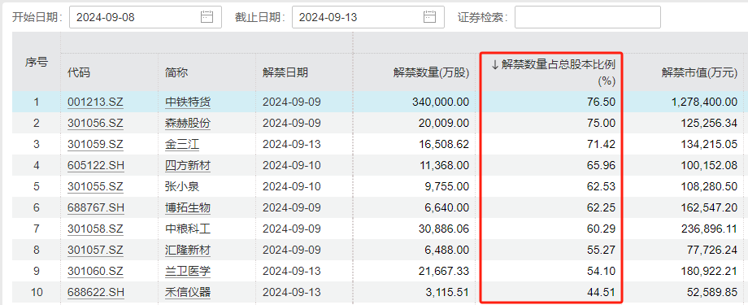The image size is (748, 305).
Task: Select the 21,667.33 quantity cell
Action: 445,271
